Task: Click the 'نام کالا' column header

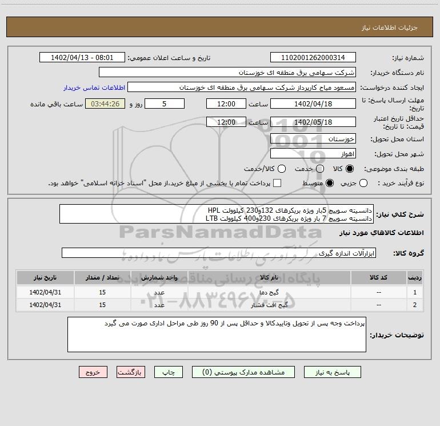Action: pyautogui.click(x=269, y=277)
